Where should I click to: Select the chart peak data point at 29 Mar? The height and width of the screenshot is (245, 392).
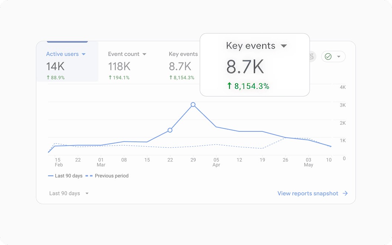(193, 105)
